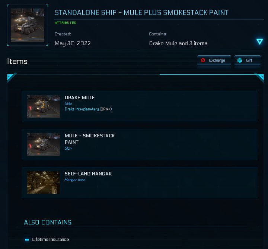Screen dimensions: 268x249
Task: Select the Ship type label
Action: [68, 103]
